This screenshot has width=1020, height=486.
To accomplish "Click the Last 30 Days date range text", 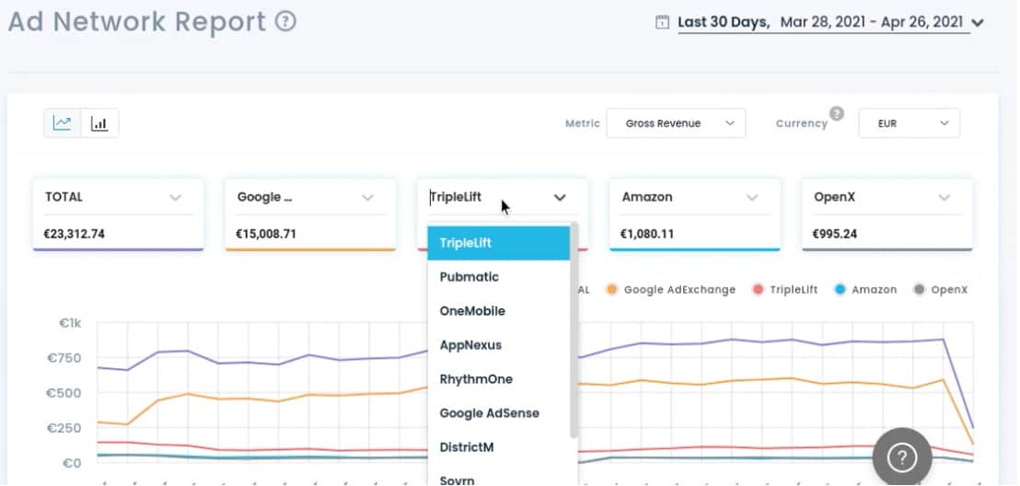I will [x=724, y=22].
